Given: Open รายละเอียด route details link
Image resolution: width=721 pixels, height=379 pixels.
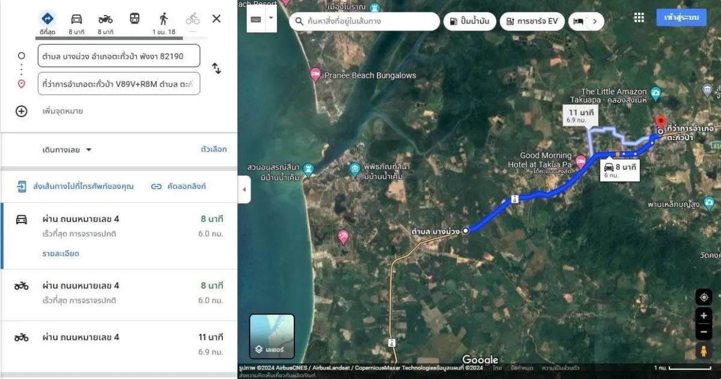Looking at the screenshot, I should click(x=61, y=254).
